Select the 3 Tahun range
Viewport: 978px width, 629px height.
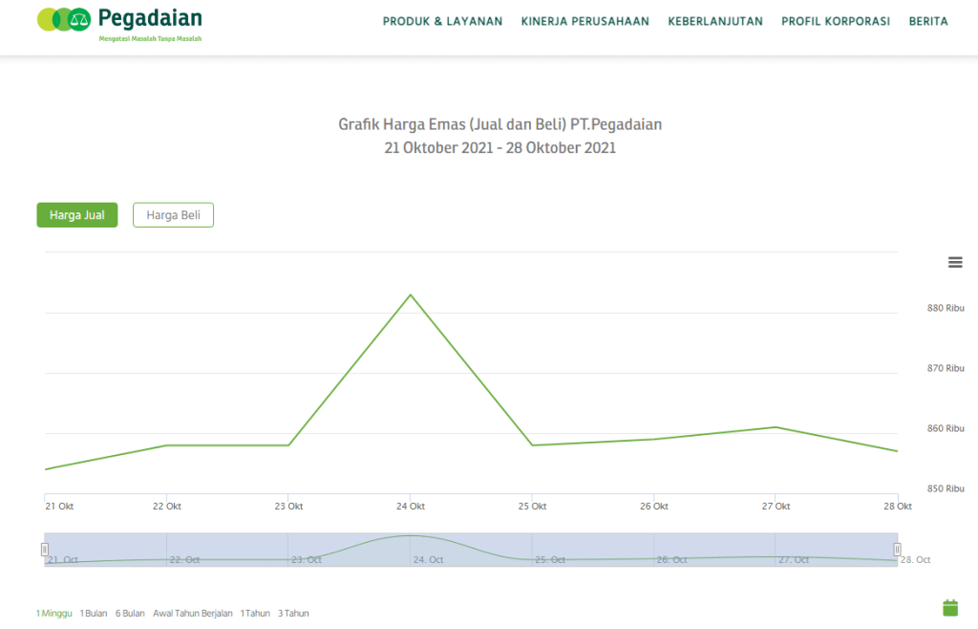[293, 614]
